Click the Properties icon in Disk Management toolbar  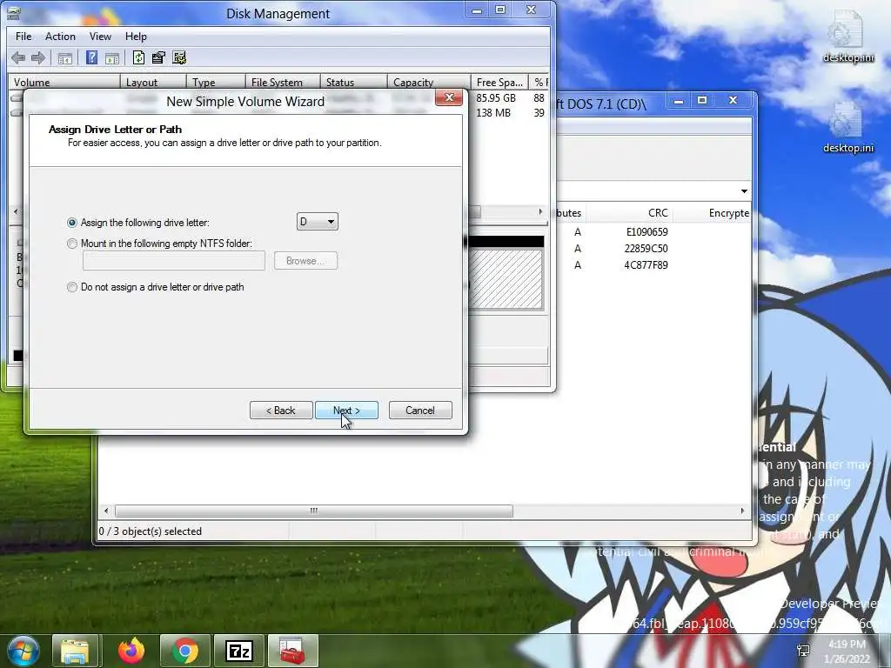158,57
